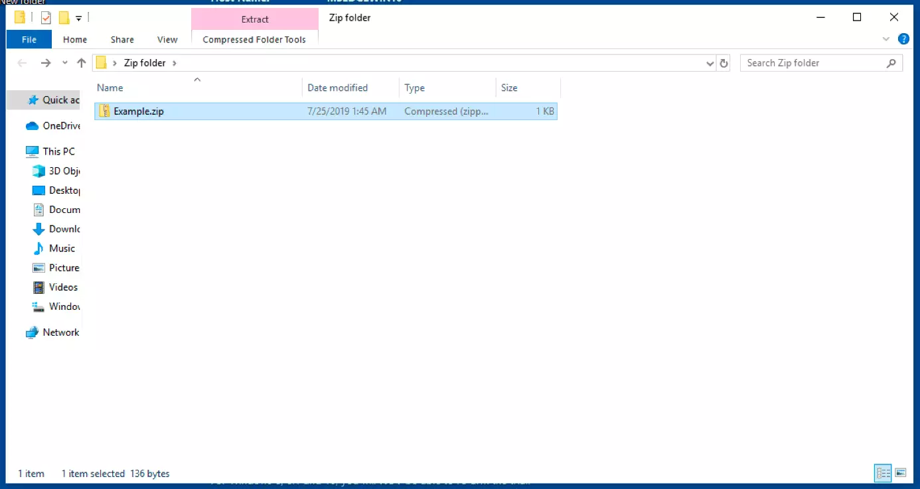Open OneDrive in navigation pane

52,126
